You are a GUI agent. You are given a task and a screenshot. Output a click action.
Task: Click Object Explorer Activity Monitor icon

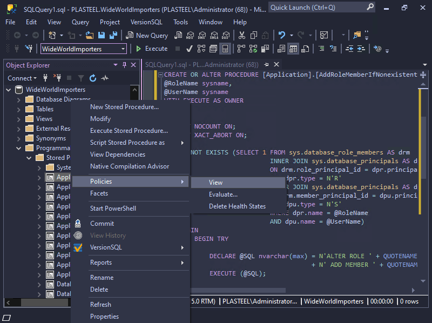[105, 78]
